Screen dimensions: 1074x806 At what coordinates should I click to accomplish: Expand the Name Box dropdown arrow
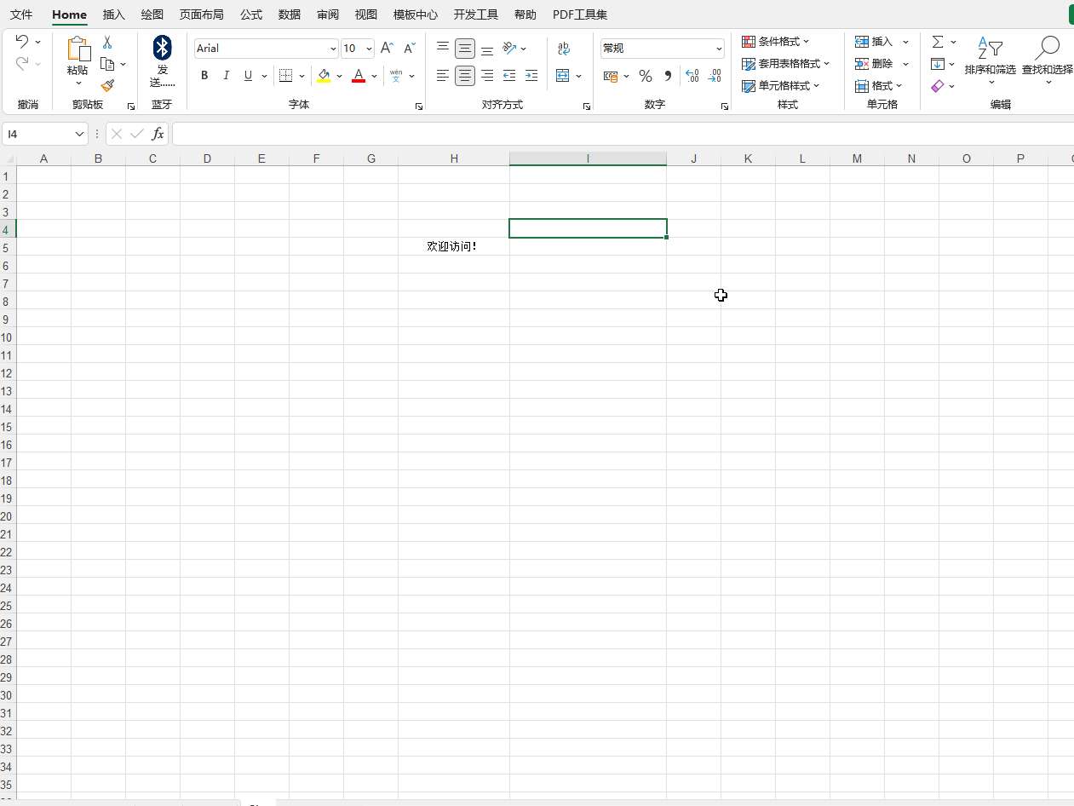(x=80, y=134)
